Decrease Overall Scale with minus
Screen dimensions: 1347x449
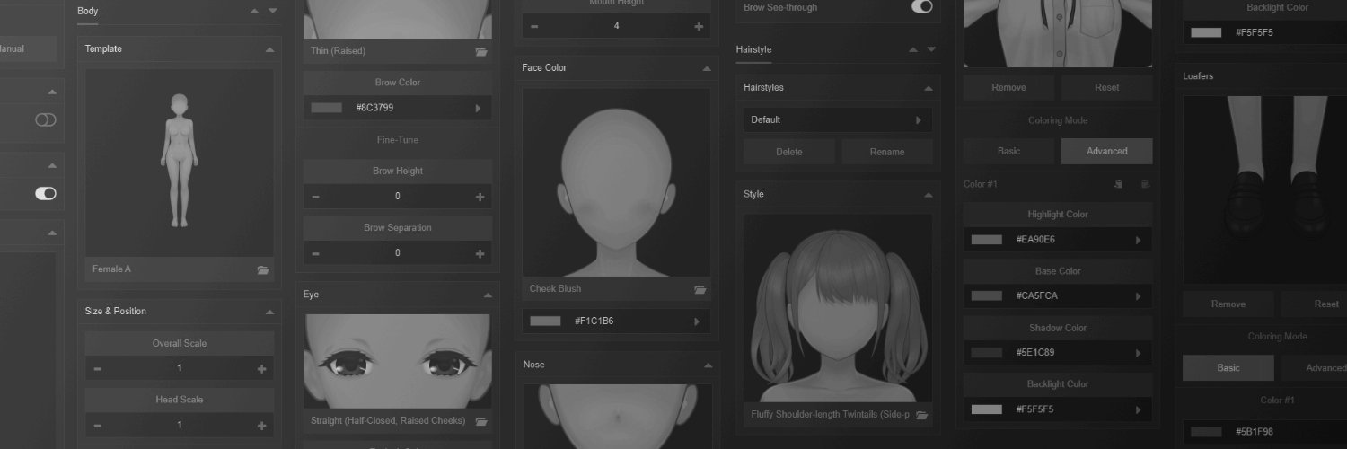97,368
